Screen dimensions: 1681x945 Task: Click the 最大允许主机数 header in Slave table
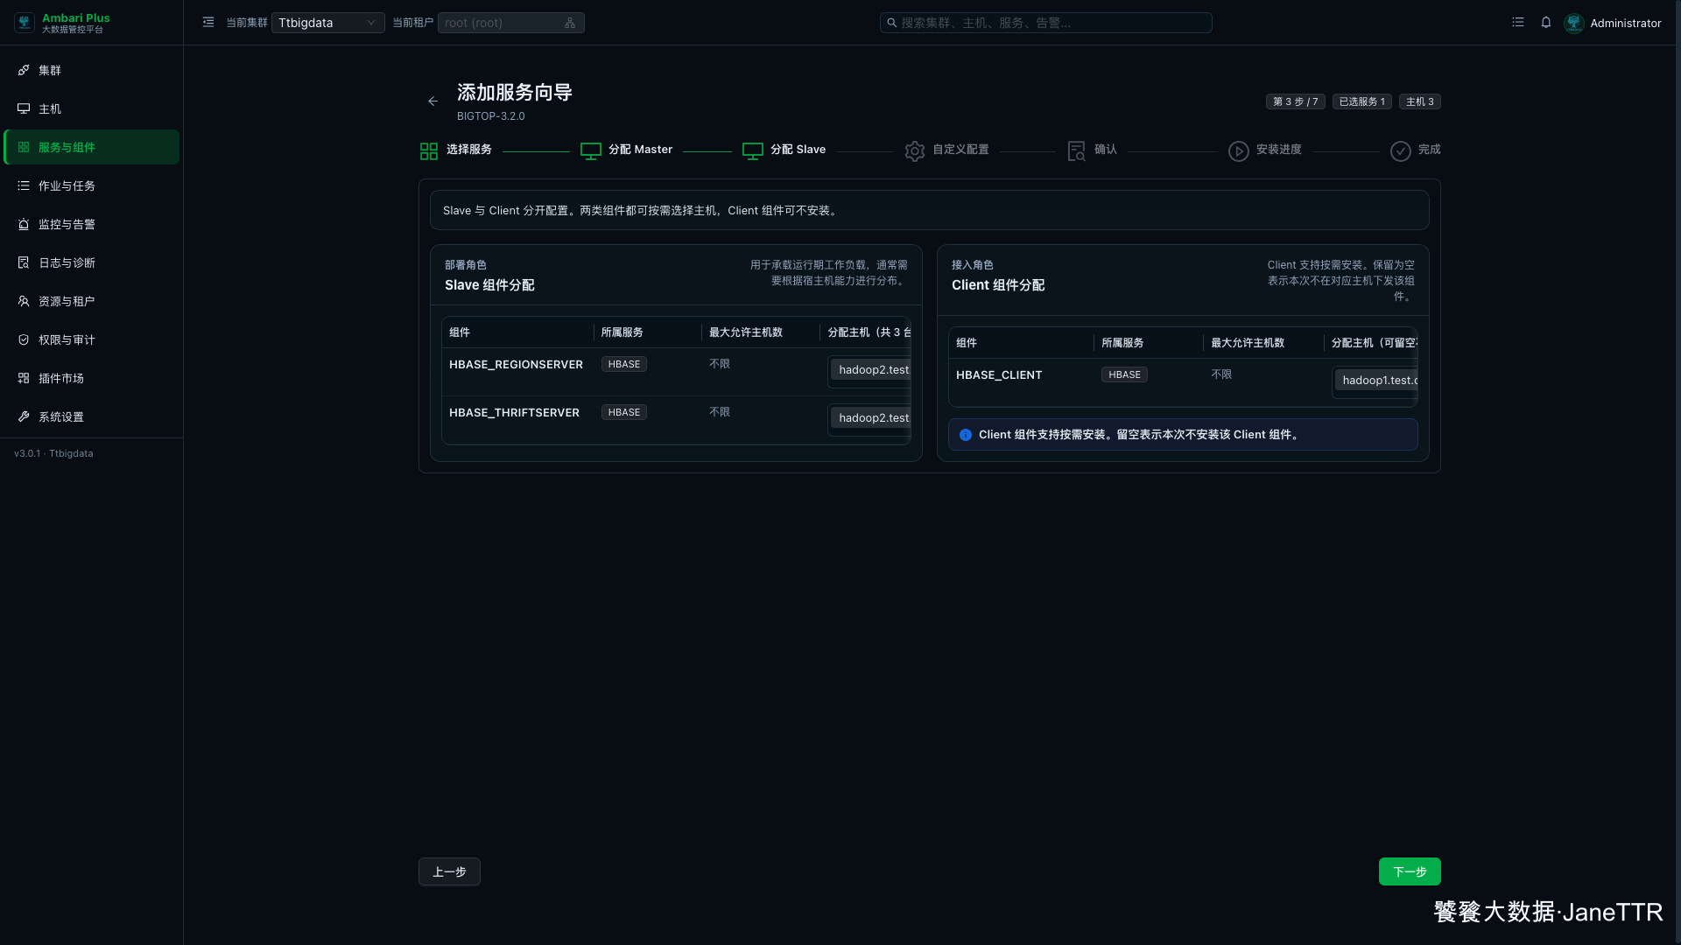tap(746, 332)
